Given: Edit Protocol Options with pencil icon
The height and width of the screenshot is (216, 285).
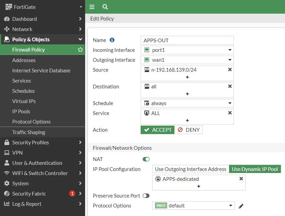Looking at the screenshot, I should [x=241, y=206].
